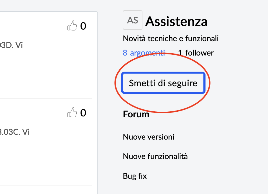Open the AS avatar badge
Screen dimensions: 268x194
[x=133, y=20]
